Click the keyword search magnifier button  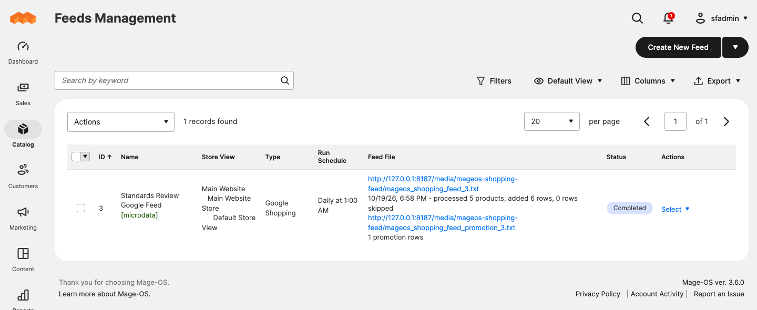(x=285, y=80)
